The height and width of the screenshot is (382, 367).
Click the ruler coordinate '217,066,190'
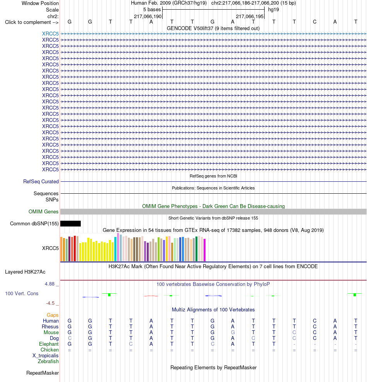coord(148,16)
